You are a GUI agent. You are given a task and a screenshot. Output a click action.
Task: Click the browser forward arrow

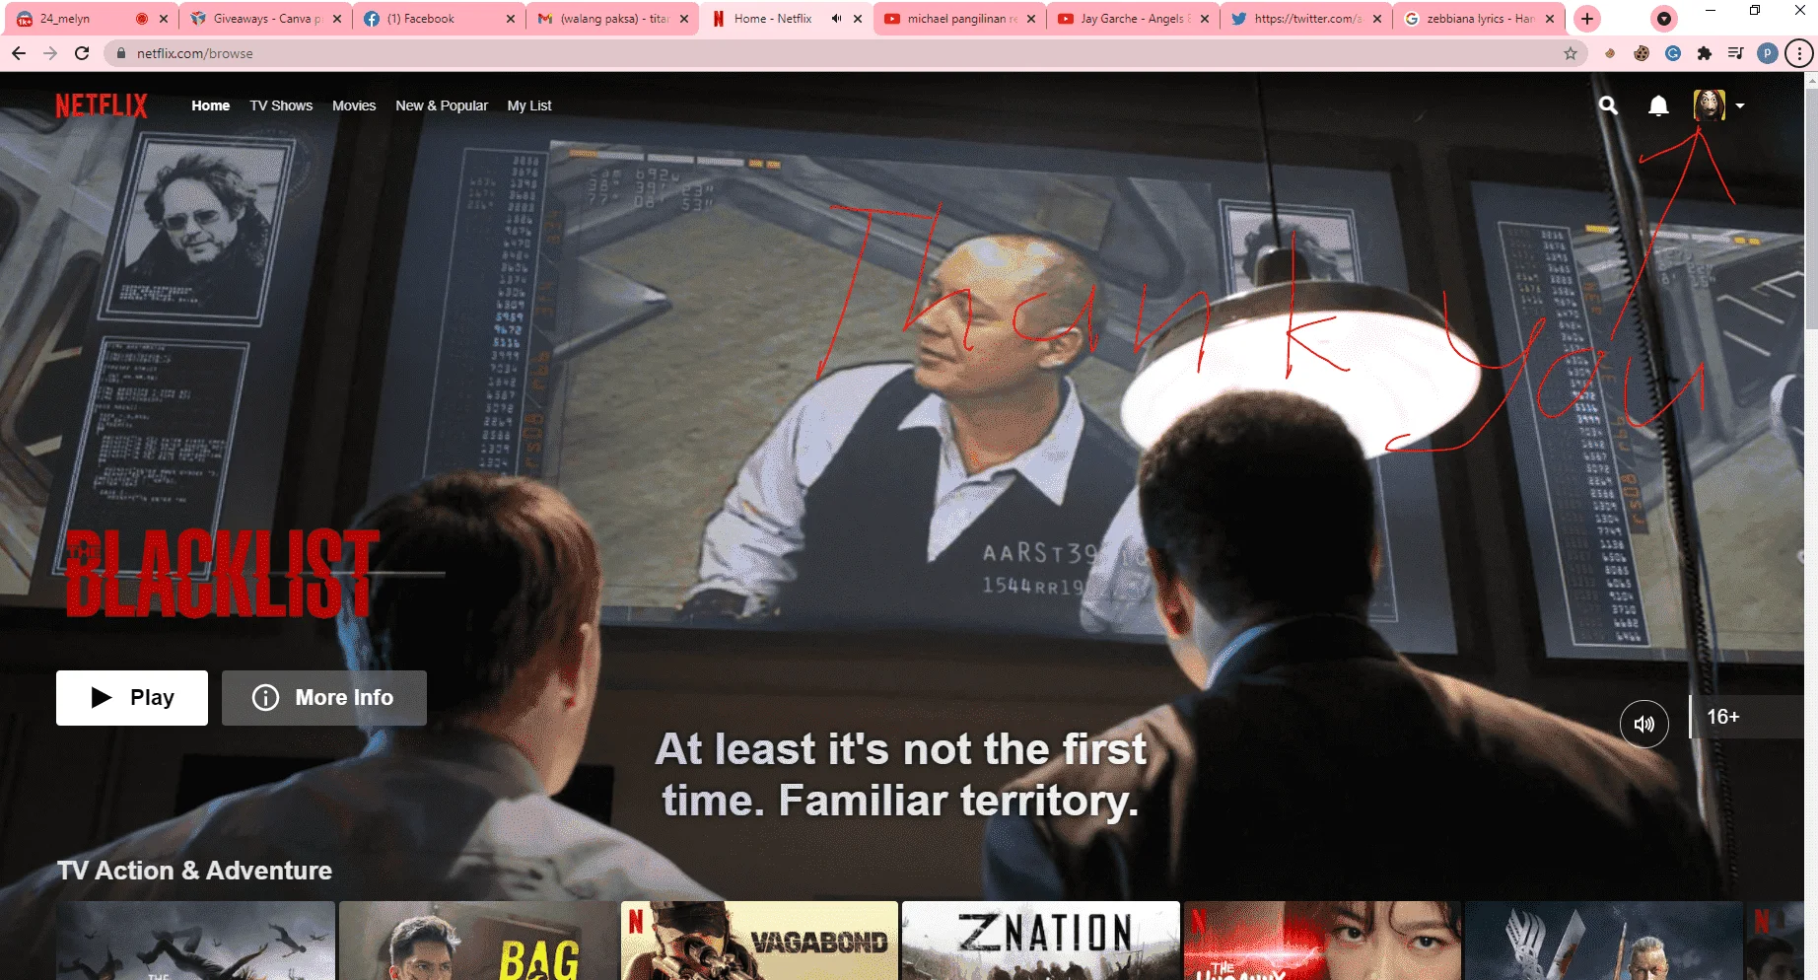[50, 53]
